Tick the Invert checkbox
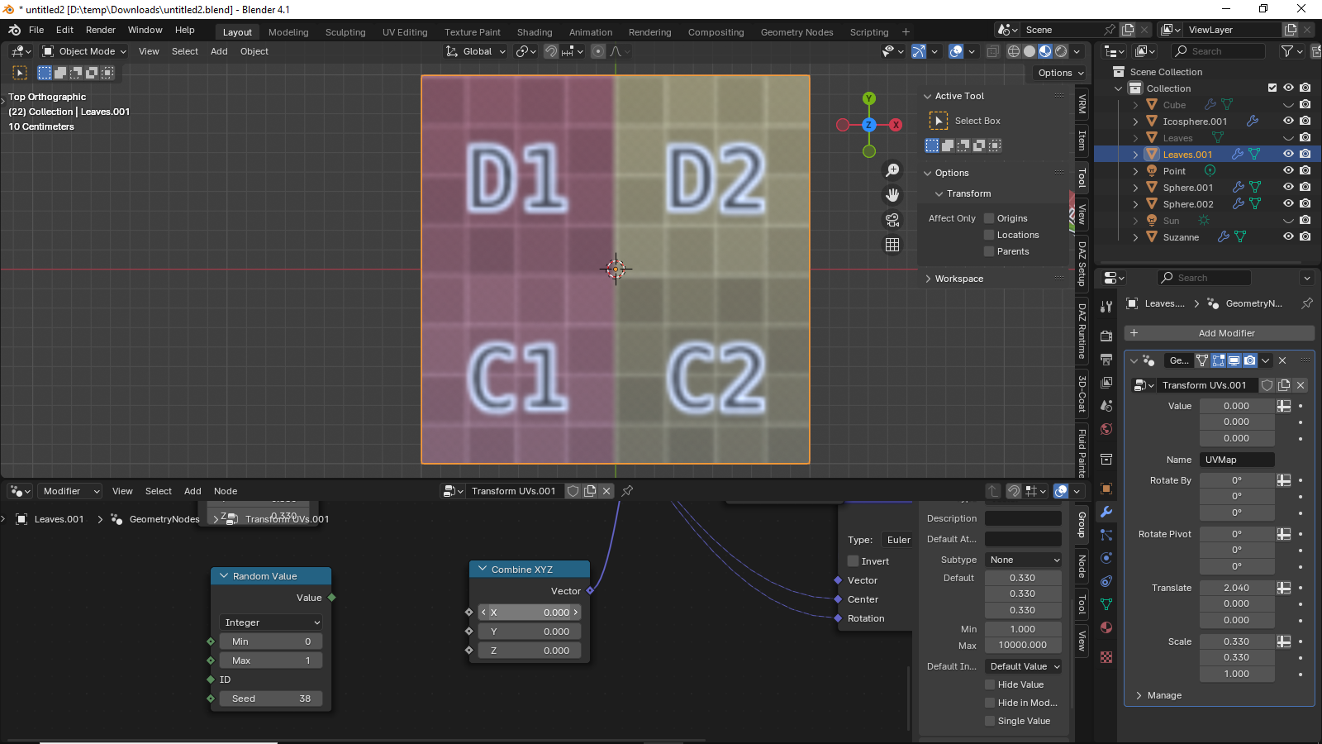 (854, 561)
